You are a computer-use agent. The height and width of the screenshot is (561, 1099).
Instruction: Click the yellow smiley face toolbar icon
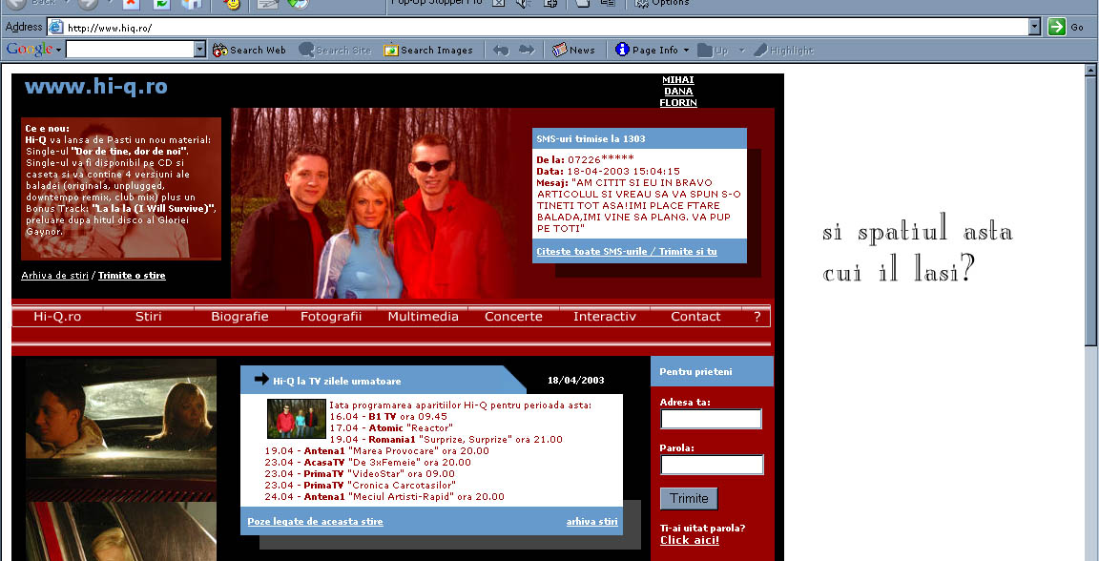click(x=232, y=4)
